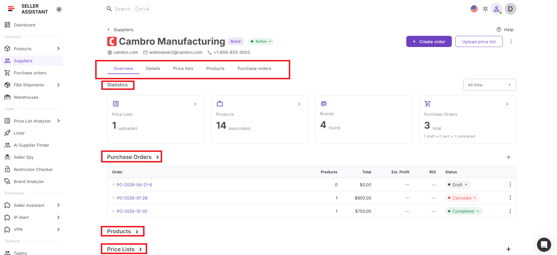Open row menu for PO-2025-12-02

point(510,211)
